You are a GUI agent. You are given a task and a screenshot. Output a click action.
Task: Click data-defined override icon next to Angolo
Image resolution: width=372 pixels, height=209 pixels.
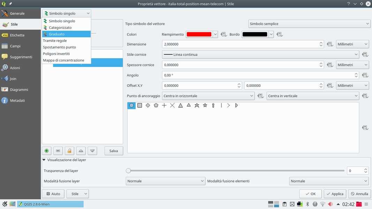click(365, 75)
